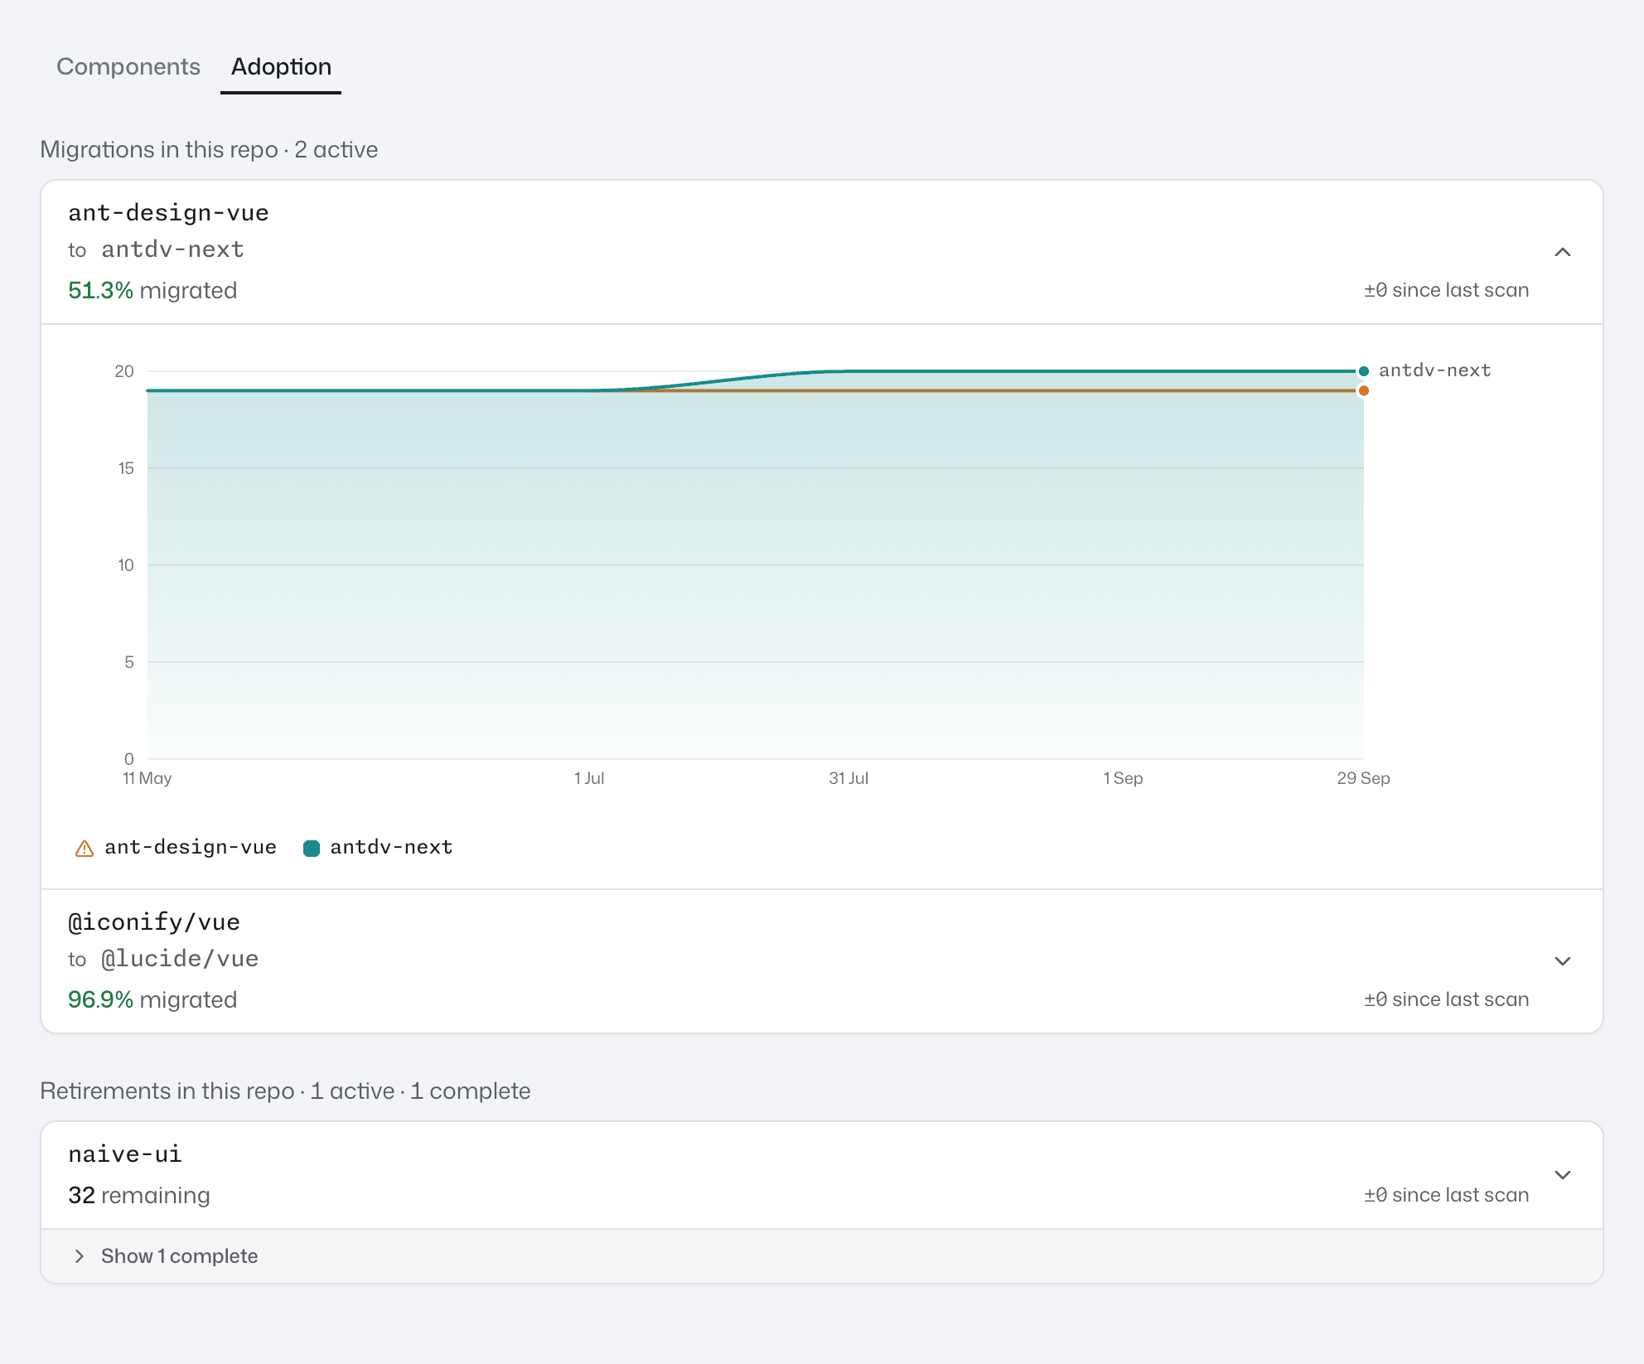1644x1364 pixels.
Task: Click the 'to @lucide/vue' target text
Action: click(x=163, y=959)
